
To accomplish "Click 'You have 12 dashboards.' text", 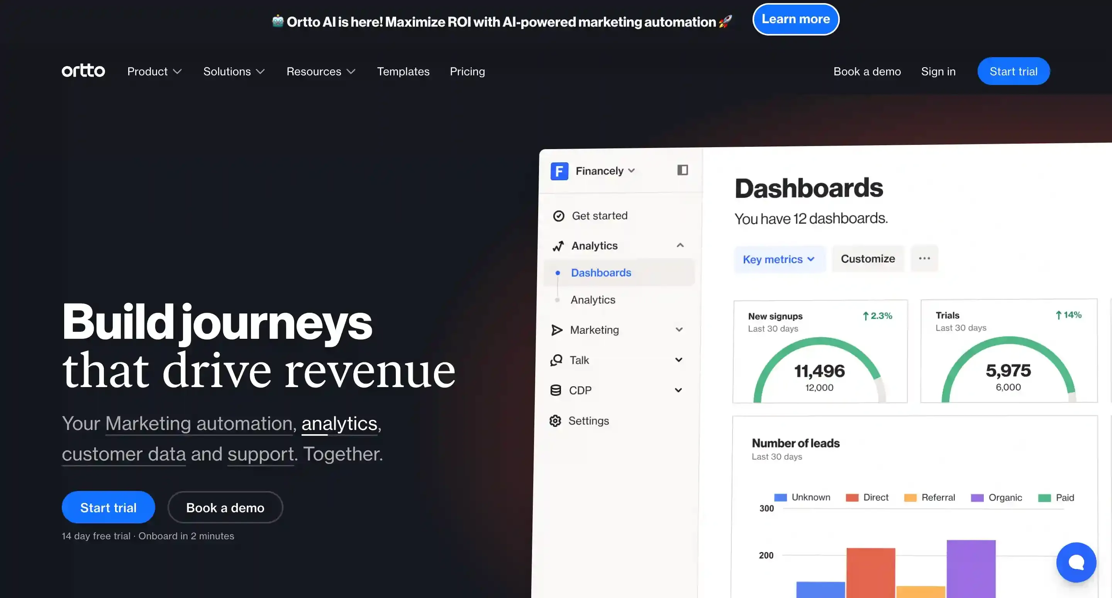I will pos(811,219).
